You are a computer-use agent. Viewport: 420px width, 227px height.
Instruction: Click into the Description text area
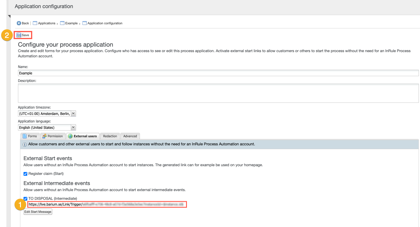click(x=218, y=93)
